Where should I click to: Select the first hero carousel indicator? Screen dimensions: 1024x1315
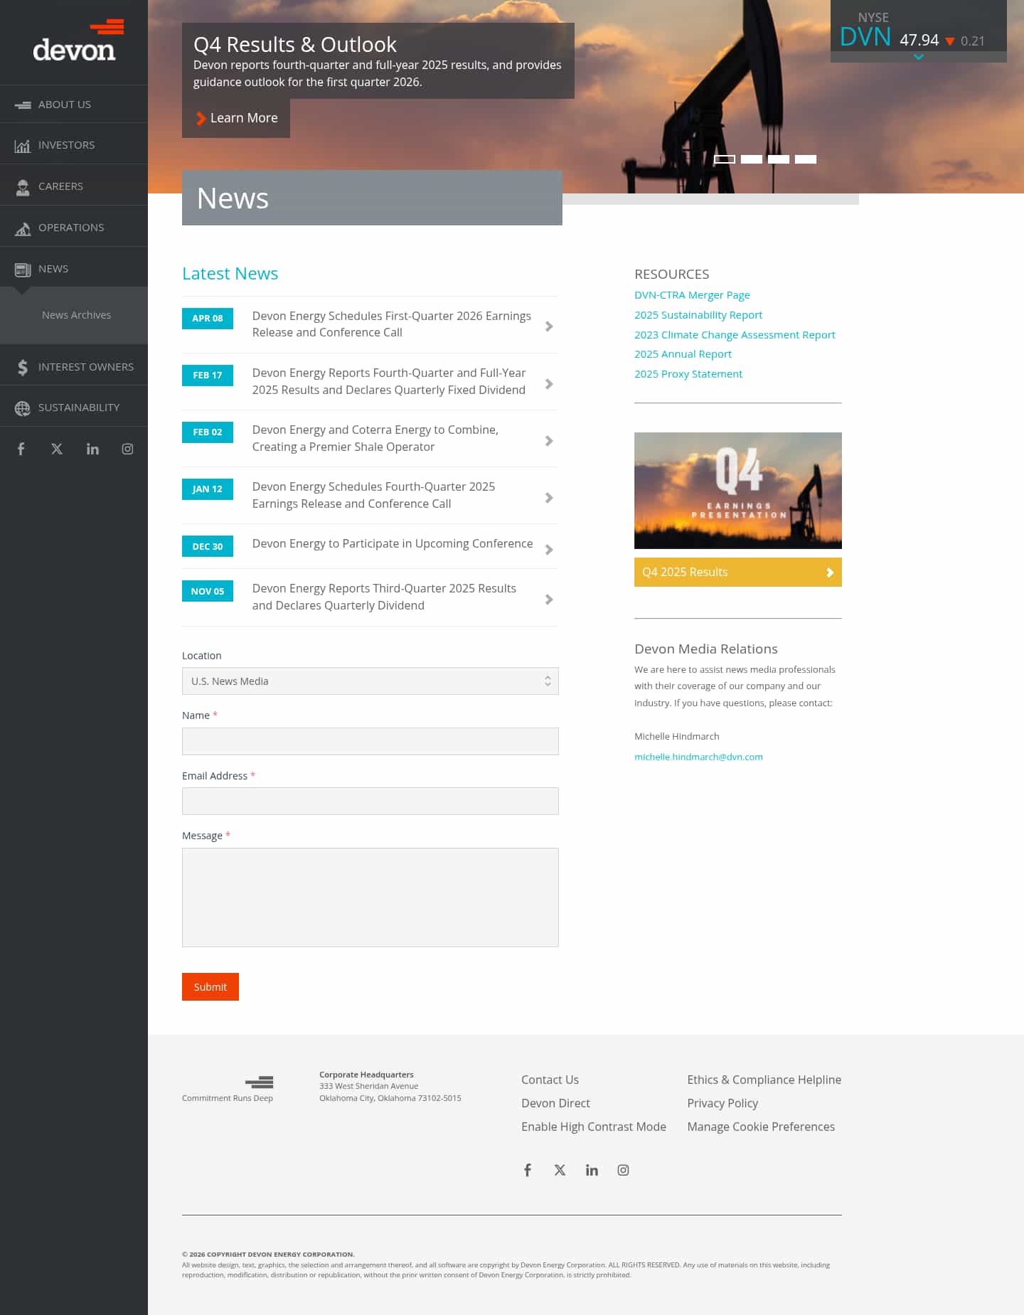point(725,159)
